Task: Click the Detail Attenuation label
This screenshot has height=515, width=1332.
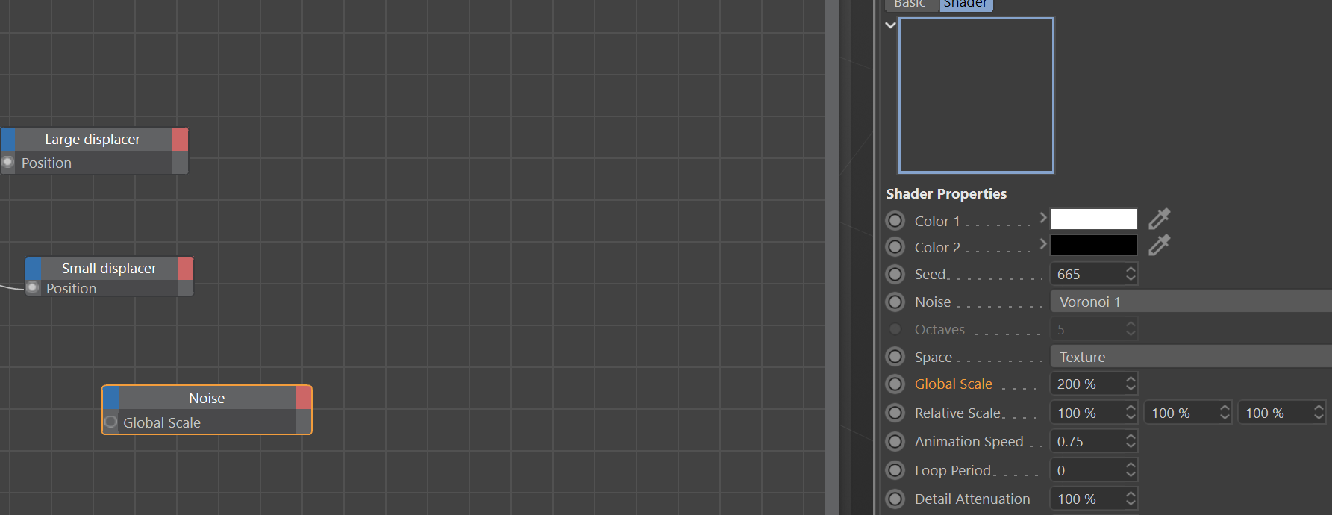Action: (972, 499)
